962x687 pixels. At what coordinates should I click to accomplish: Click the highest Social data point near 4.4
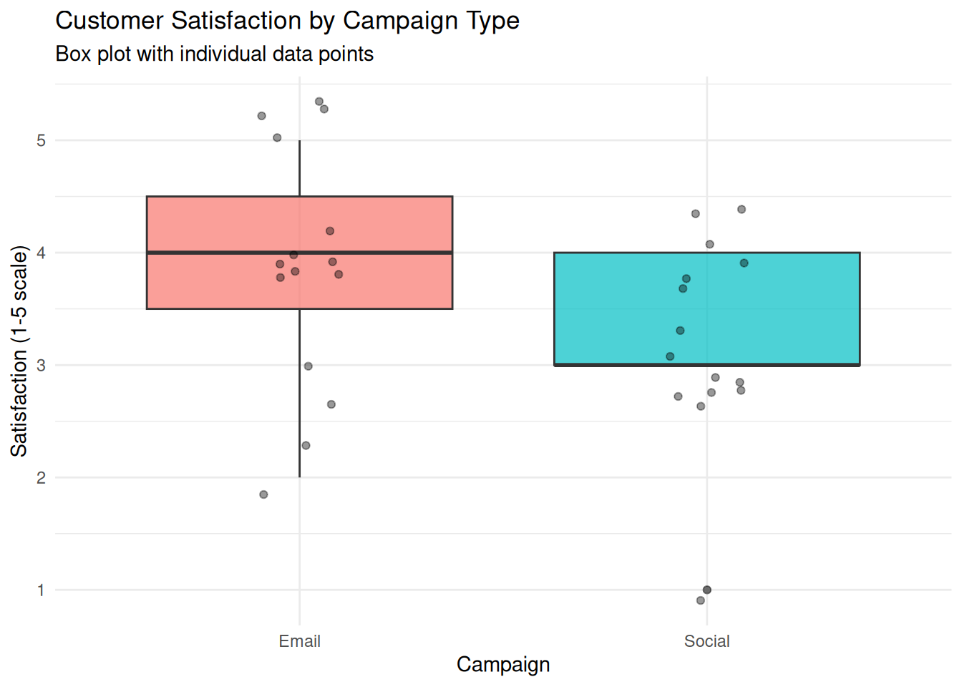coord(742,210)
